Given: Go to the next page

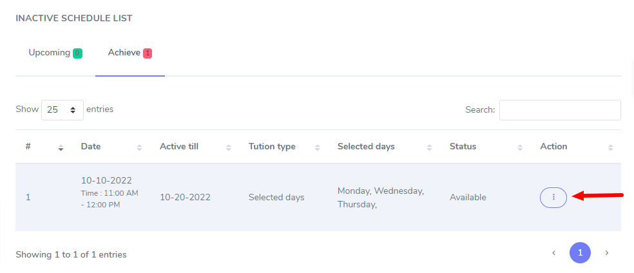Looking at the screenshot, I should tap(606, 253).
